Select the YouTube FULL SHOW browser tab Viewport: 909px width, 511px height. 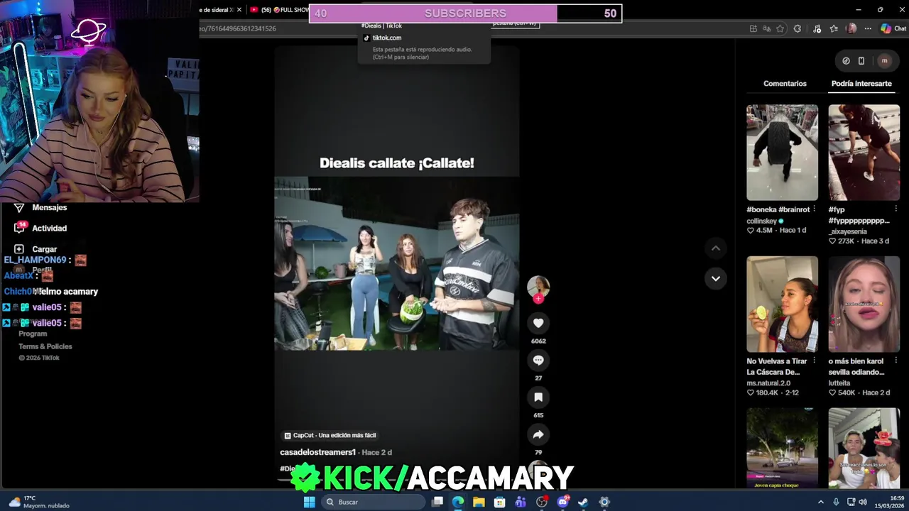[x=280, y=10]
